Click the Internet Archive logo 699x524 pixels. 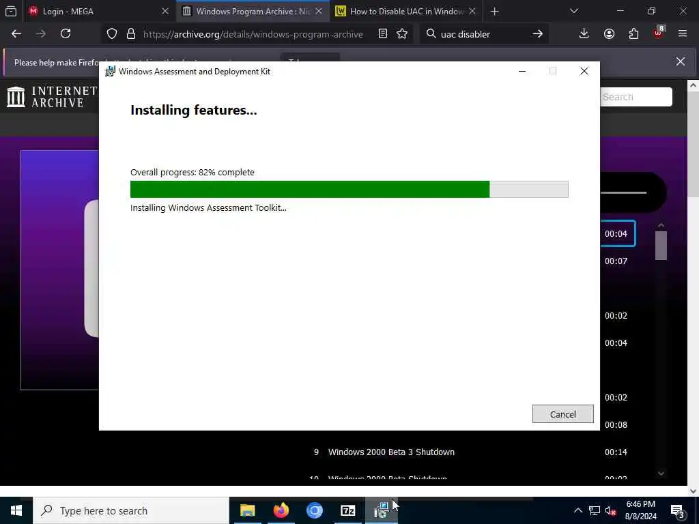click(52, 97)
